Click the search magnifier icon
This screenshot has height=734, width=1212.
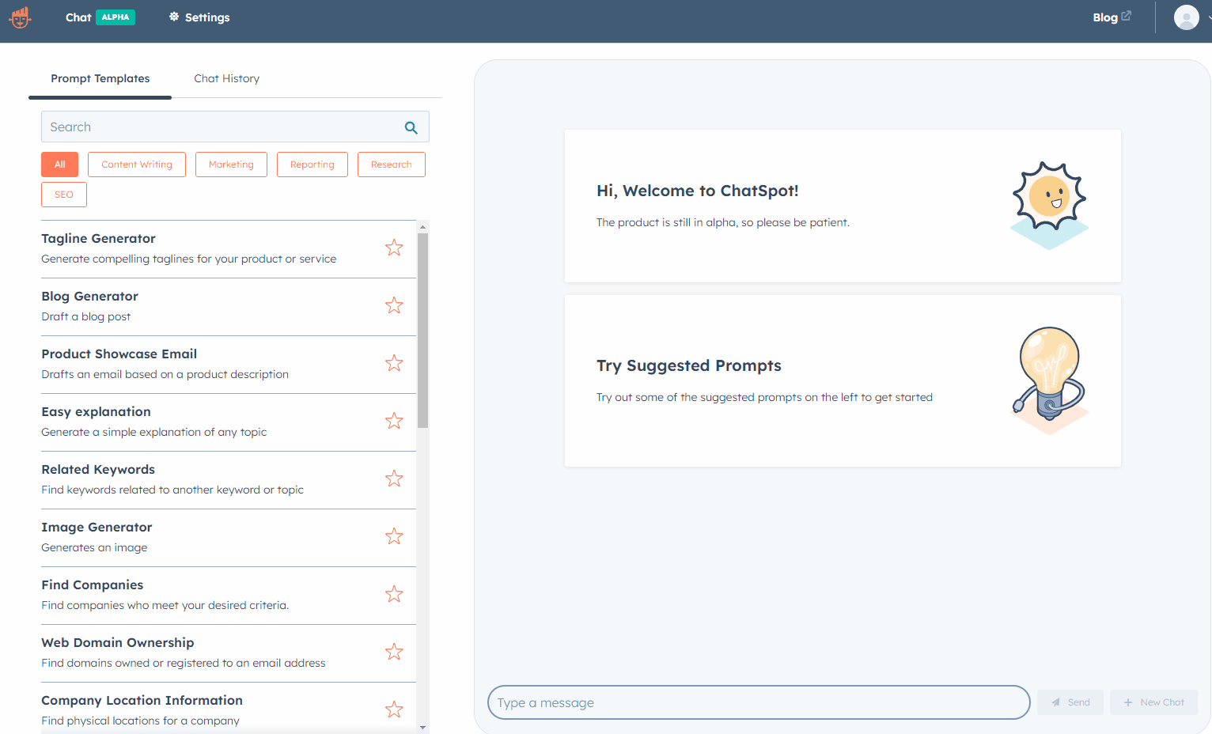(x=411, y=127)
